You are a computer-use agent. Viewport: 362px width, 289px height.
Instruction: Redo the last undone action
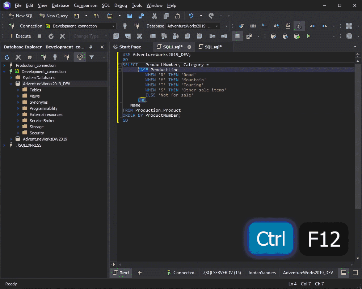pyautogui.click(x=210, y=16)
